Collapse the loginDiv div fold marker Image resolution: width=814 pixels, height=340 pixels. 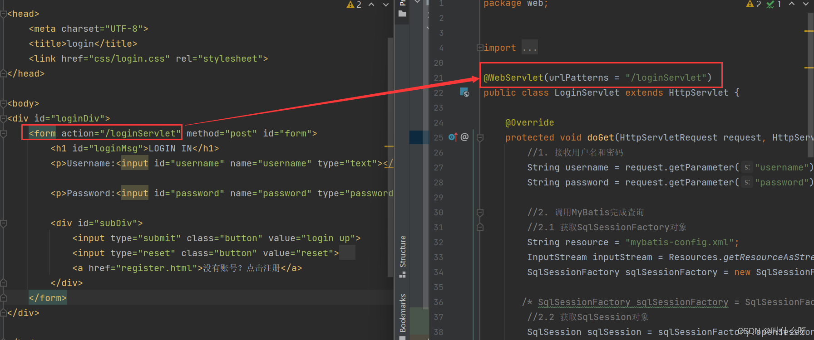click(x=4, y=119)
